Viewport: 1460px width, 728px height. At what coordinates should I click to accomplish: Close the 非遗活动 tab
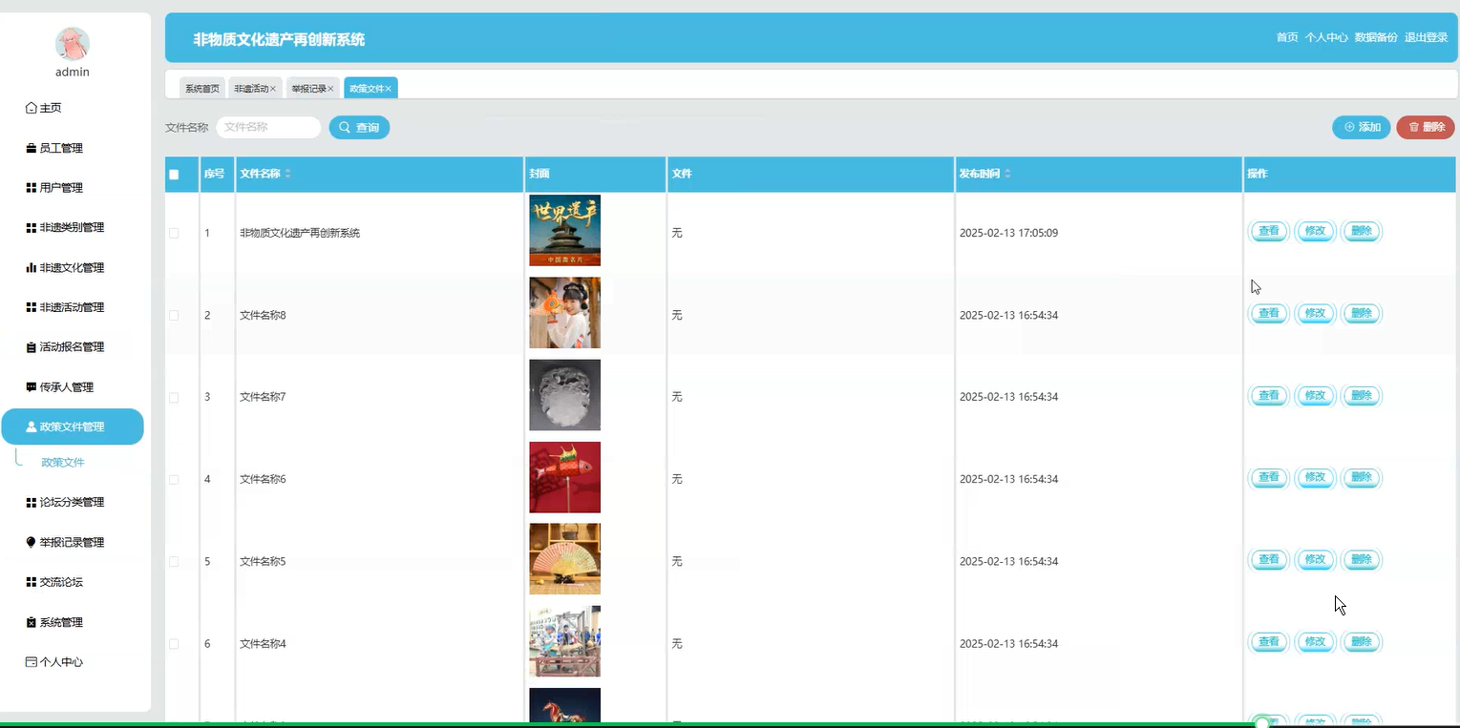[273, 89]
